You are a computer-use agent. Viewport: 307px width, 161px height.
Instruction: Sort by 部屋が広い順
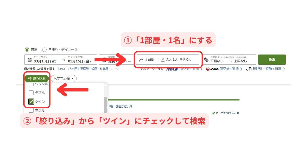coord(124,106)
